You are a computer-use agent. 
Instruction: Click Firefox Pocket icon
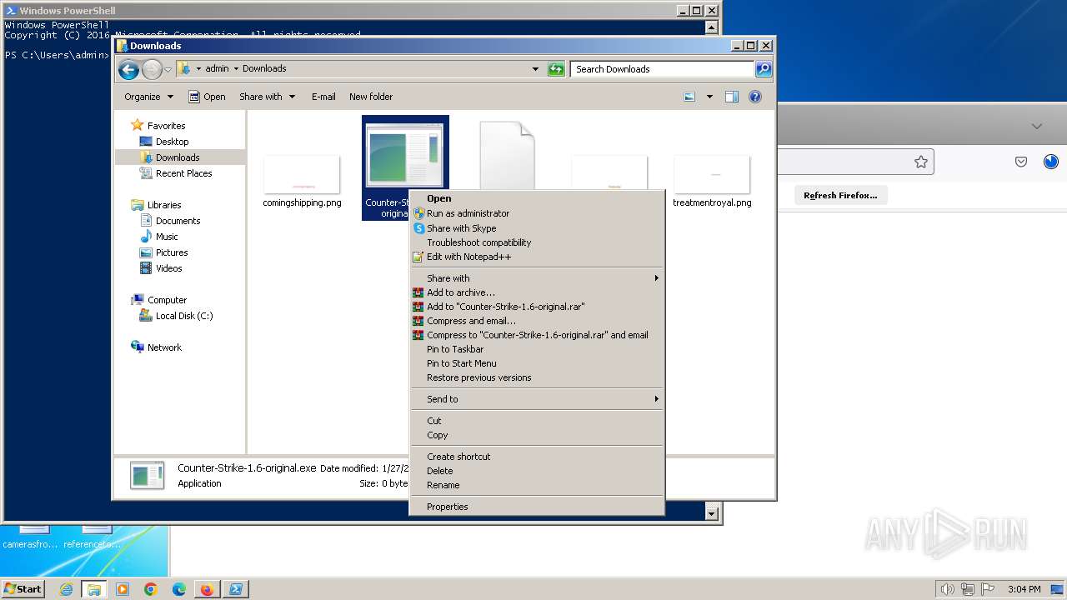[1021, 162]
